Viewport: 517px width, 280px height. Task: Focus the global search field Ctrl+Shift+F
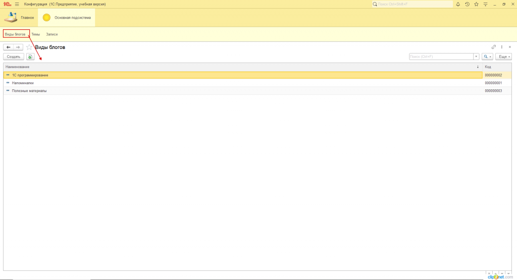[x=412, y=4]
